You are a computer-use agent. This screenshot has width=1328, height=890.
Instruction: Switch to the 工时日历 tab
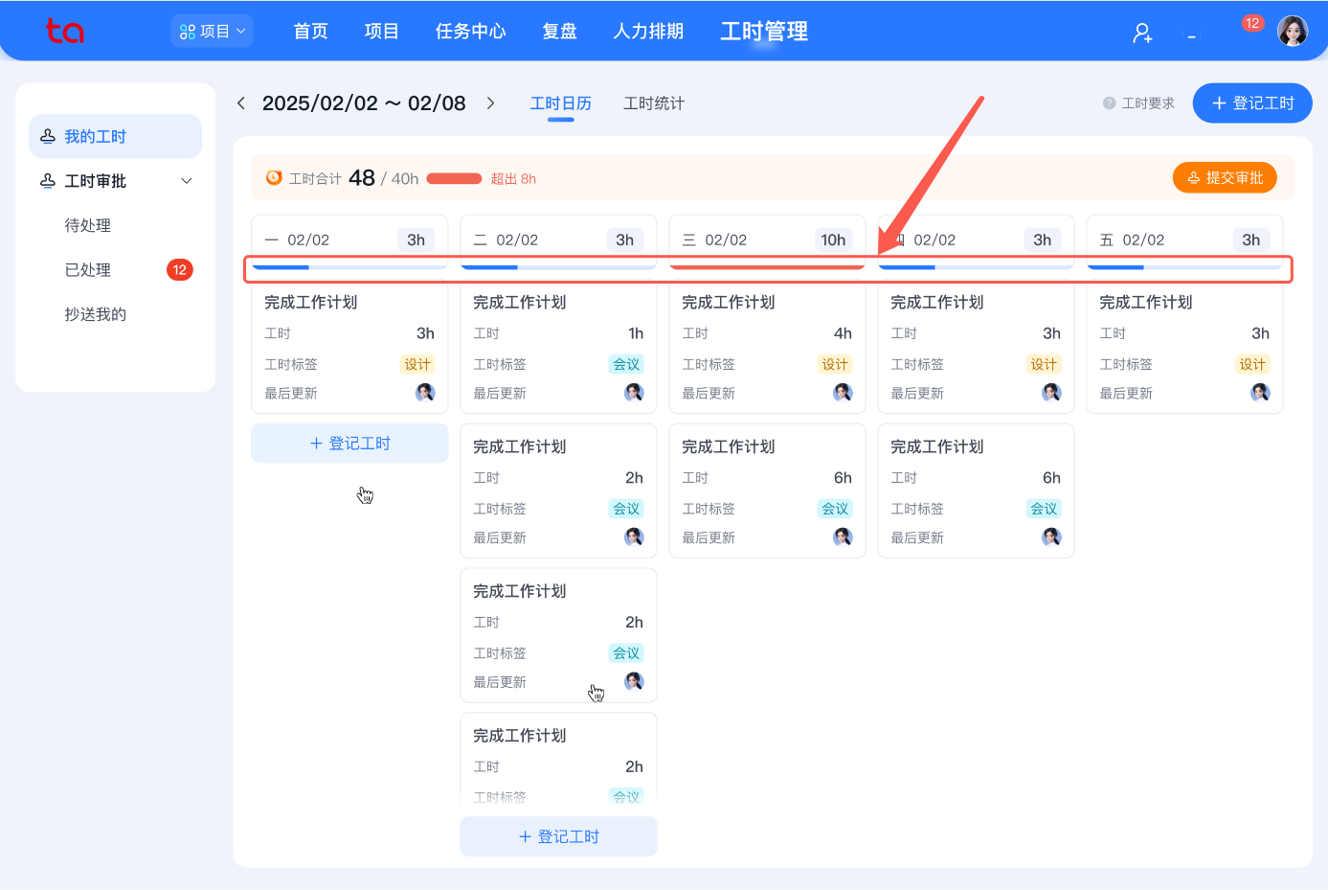(x=561, y=103)
